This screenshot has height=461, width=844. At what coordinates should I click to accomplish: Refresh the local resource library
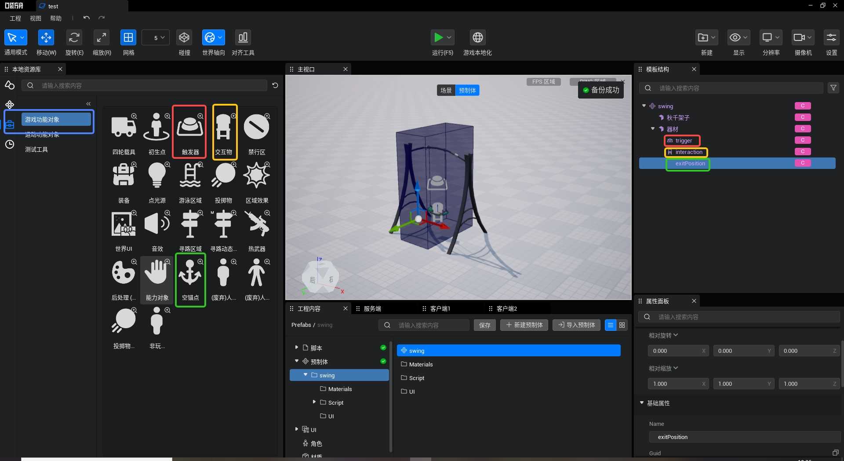tap(275, 85)
